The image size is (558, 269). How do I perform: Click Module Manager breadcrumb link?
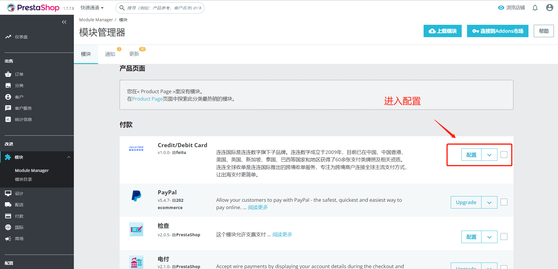(x=96, y=20)
